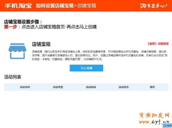Click the 资源批发网 watermark
This screenshot has width=172, height=128.
(x=154, y=115)
